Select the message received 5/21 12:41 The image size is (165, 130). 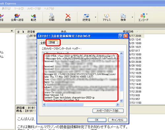click(x=135, y=39)
